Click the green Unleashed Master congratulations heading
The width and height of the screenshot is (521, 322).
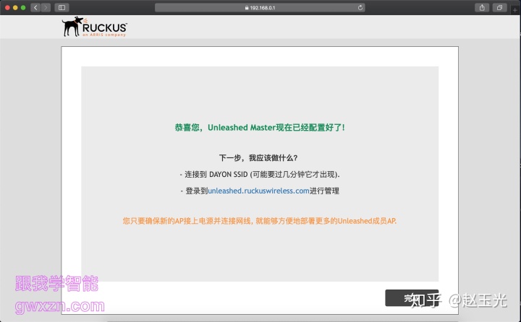tap(260, 127)
